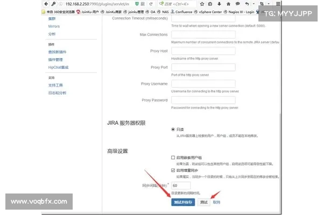
Task: Uncheck the 启用增量同步 checkbox
Action: pyautogui.click(x=173, y=170)
